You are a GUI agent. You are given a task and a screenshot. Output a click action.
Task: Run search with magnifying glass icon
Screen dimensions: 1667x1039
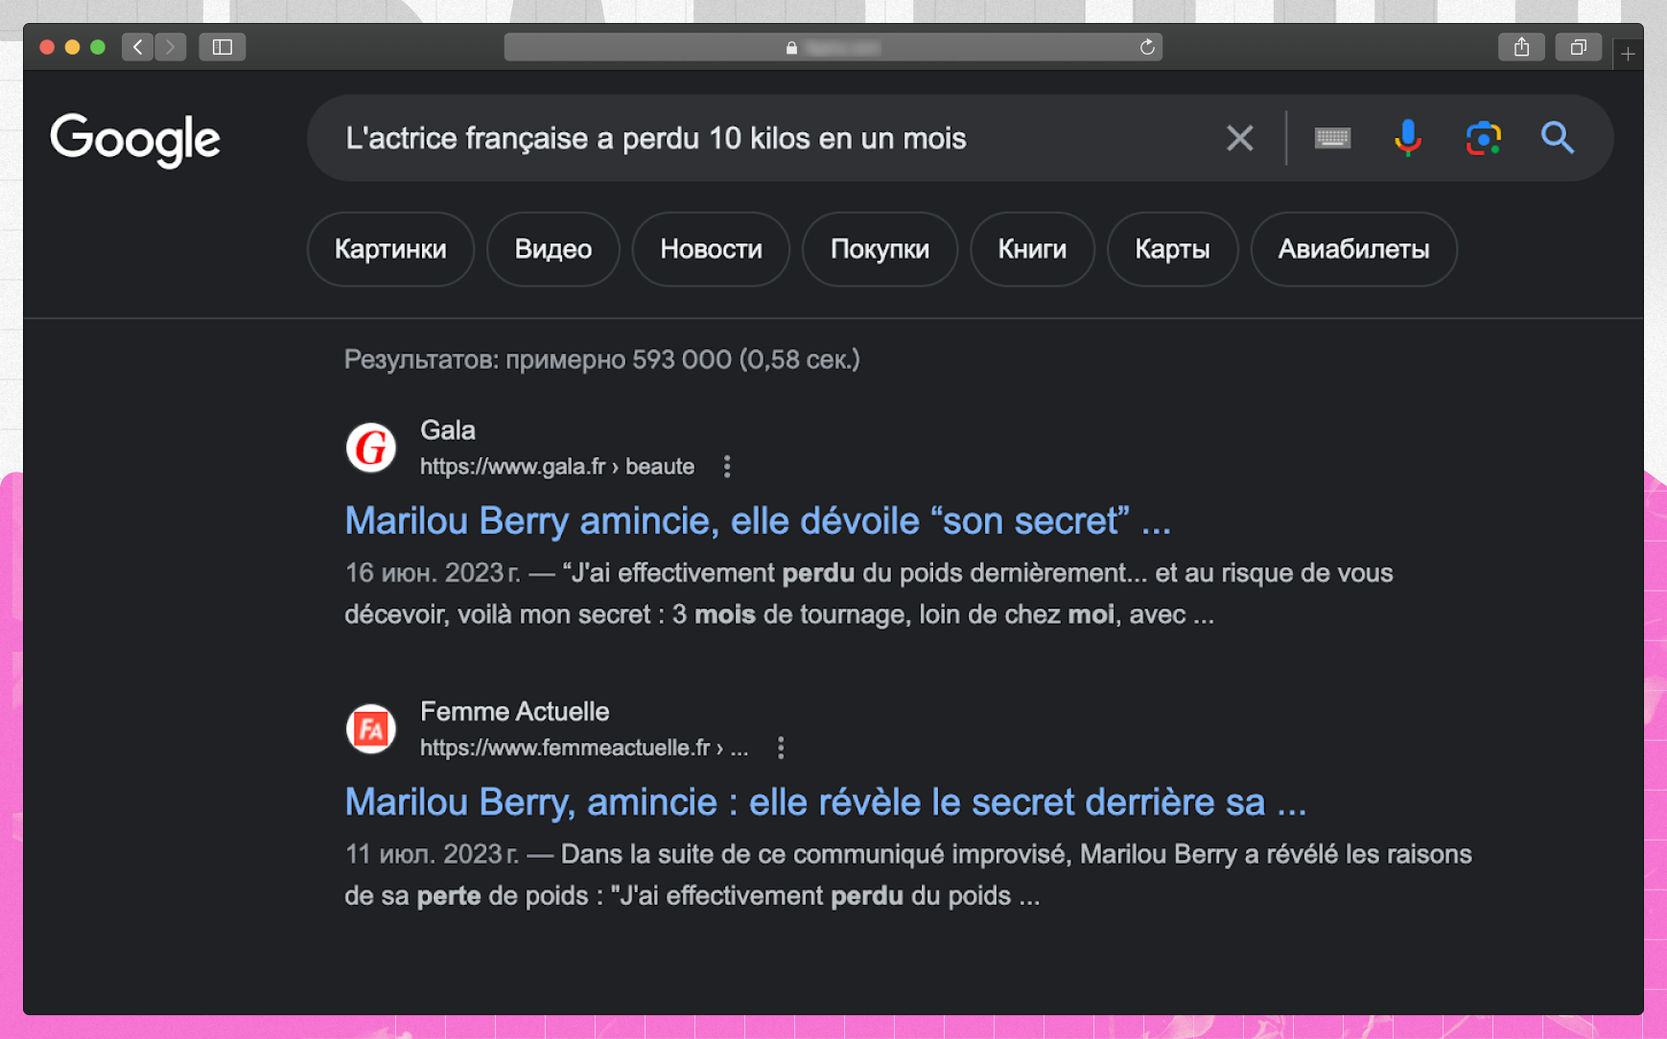pos(1558,138)
